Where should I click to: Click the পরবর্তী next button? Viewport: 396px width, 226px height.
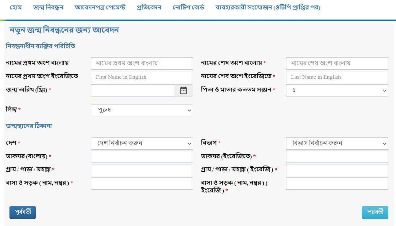point(375,213)
